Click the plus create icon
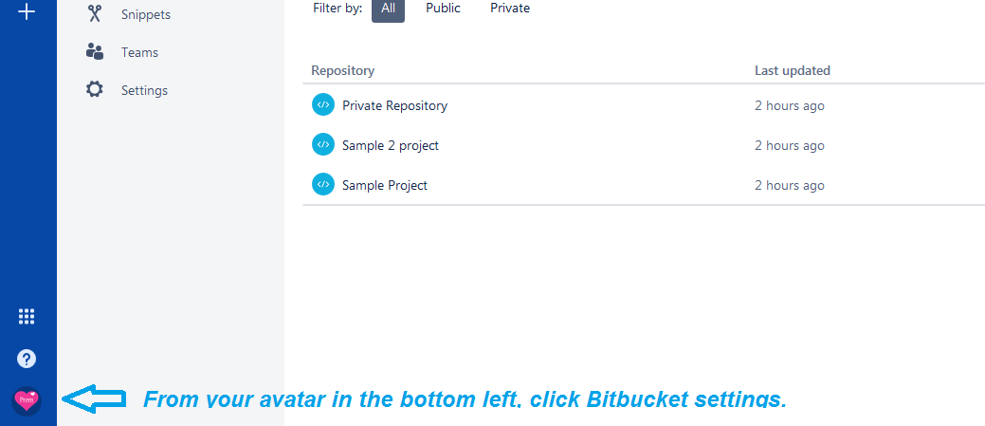This screenshot has height=426, width=985. click(x=27, y=12)
